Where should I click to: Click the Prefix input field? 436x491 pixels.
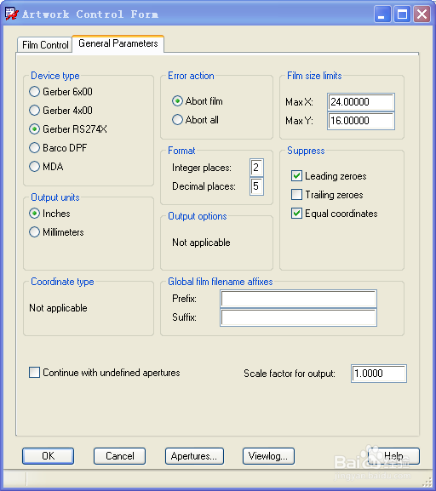coord(298,299)
